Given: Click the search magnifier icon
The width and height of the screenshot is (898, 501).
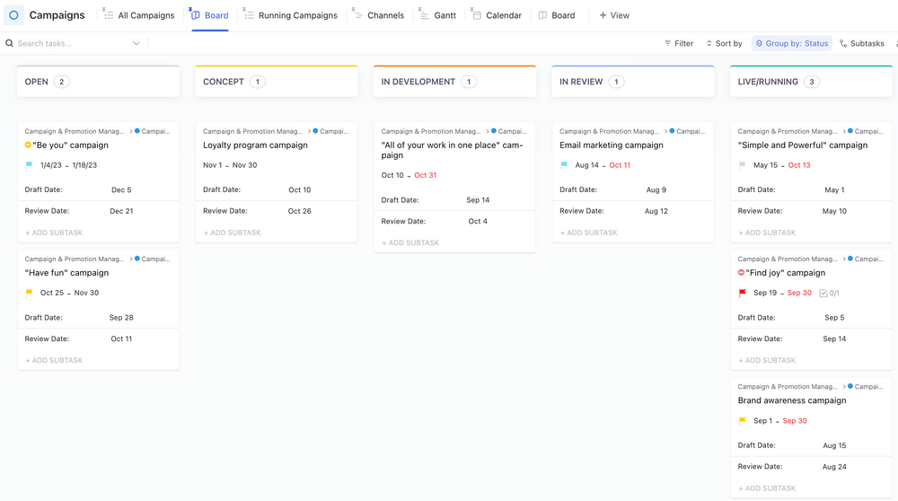Looking at the screenshot, I should click(10, 43).
